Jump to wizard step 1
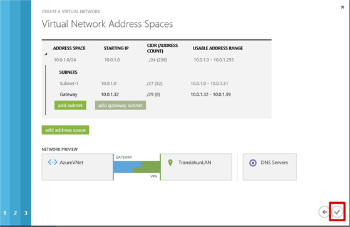The image size is (350, 227). point(4,213)
